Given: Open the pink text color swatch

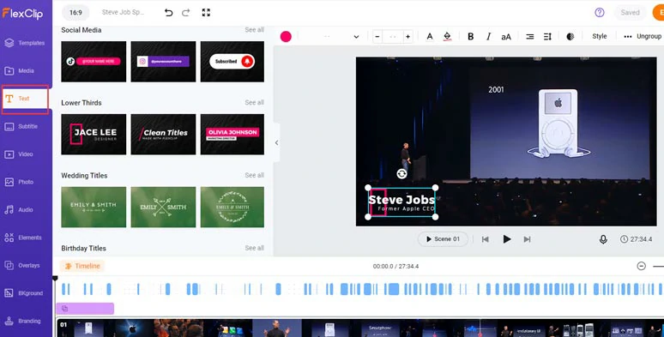Looking at the screenshot, I should (x=286, y=36).
